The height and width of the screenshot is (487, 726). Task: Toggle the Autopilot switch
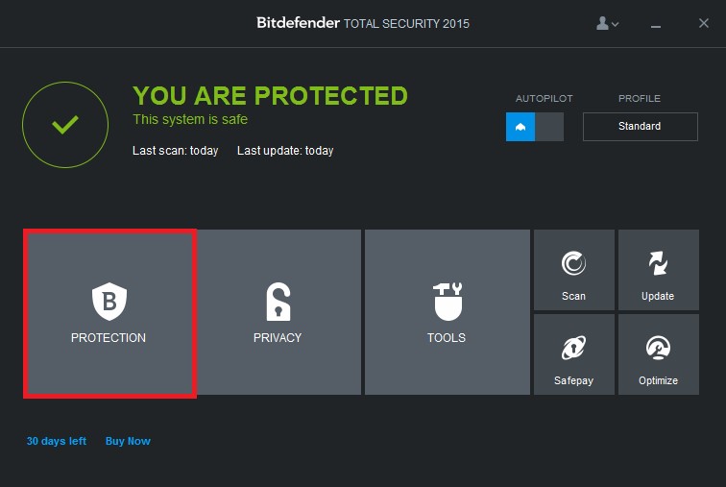pyautogui.click(x=535, y=127)
